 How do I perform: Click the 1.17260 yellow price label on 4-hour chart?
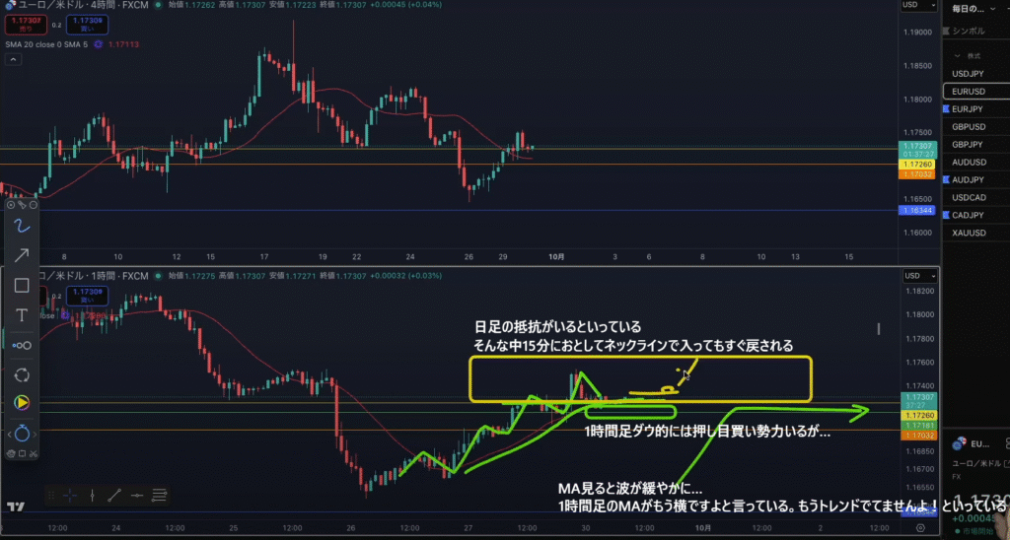click(x=916, y=165)
